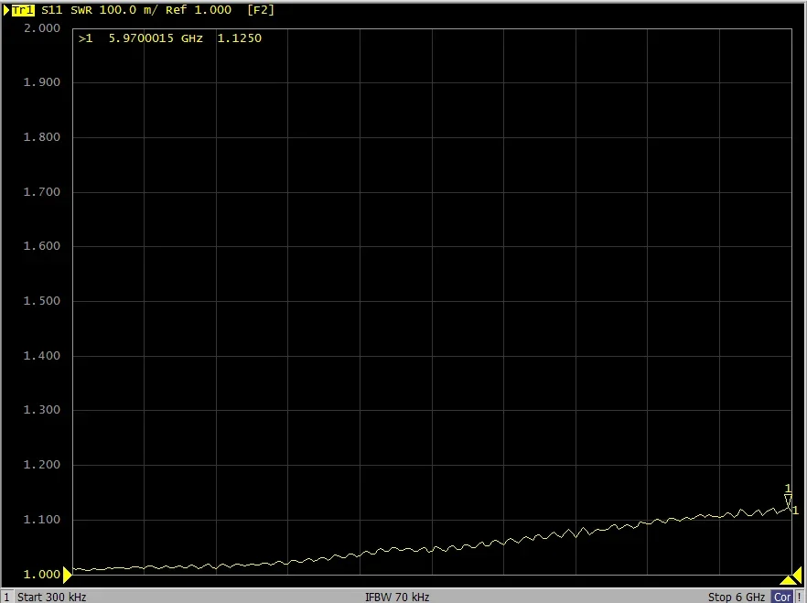807x603 pixels.
Task: Toggle the Cor correction status indicator
Action: (x=782, y=597)
